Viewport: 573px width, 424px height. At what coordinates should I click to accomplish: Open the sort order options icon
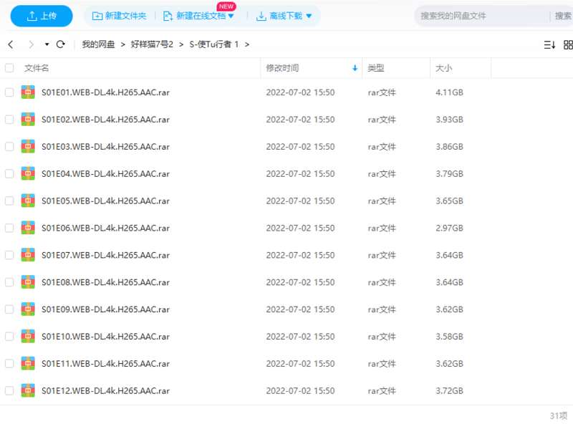click(549, 44)
